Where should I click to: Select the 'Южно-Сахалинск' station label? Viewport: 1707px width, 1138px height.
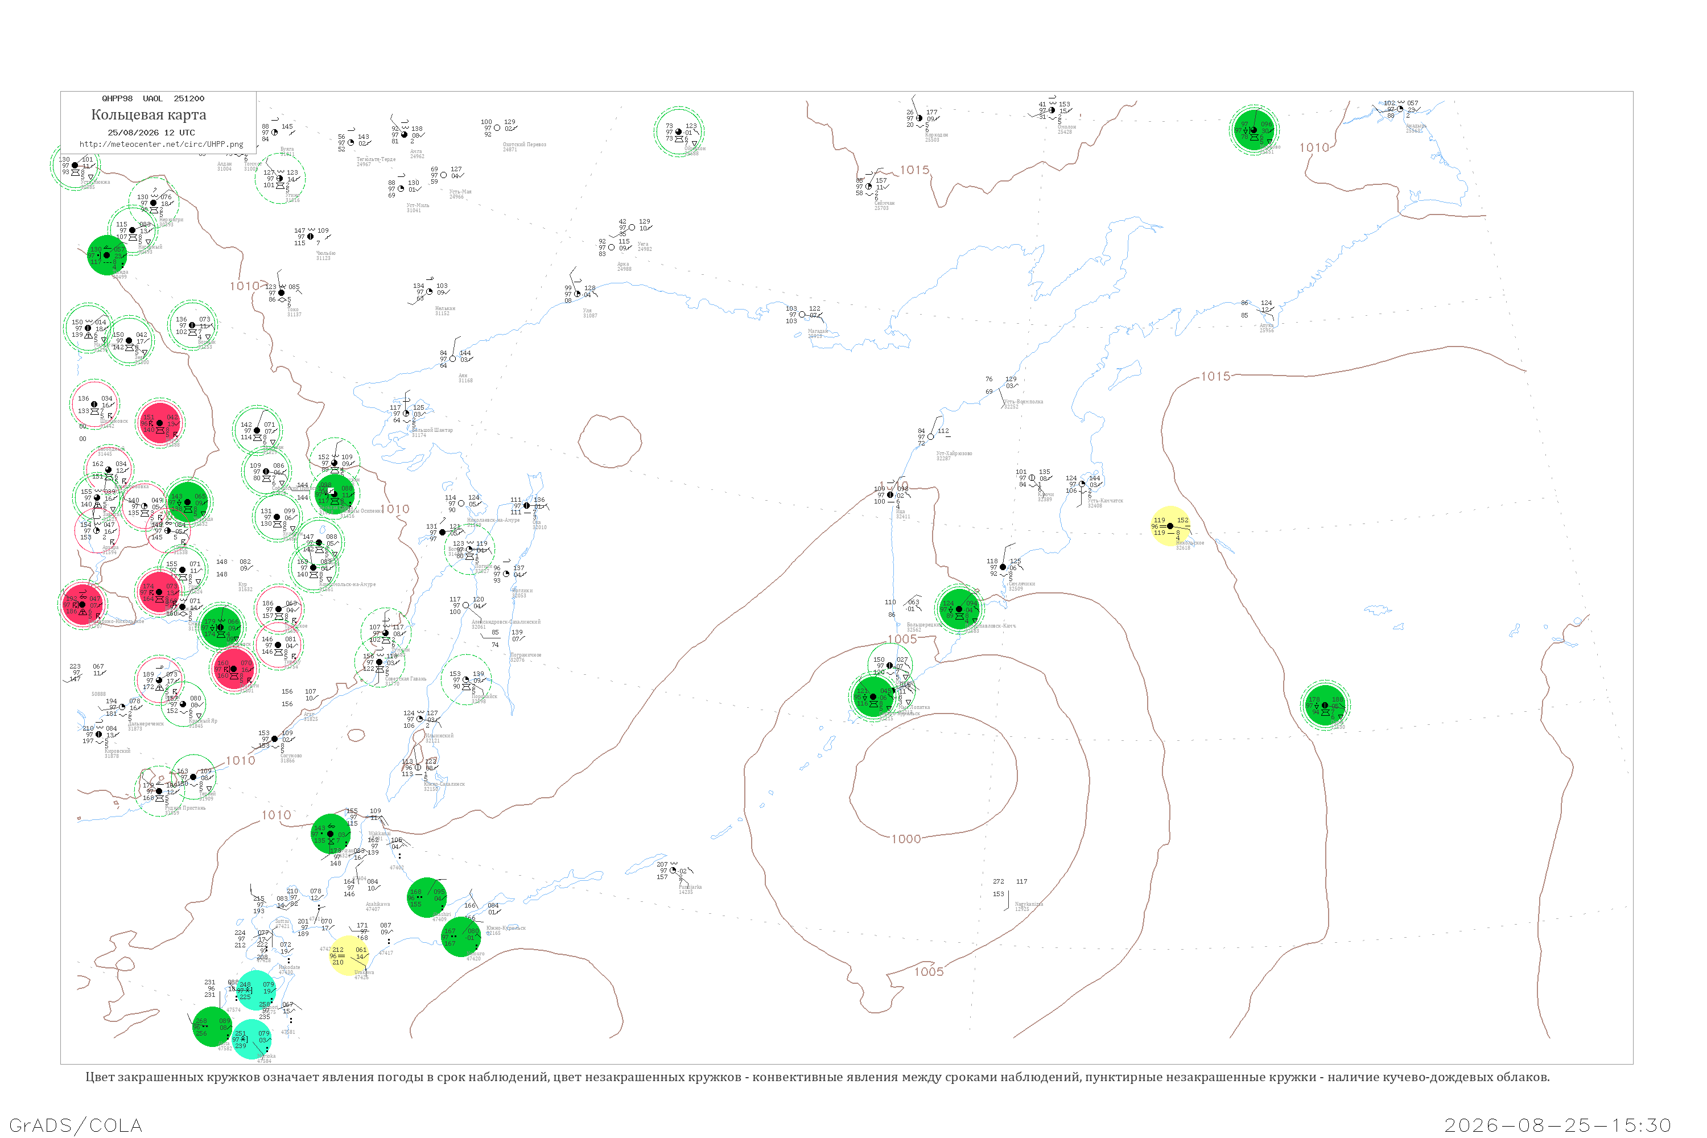444,785
